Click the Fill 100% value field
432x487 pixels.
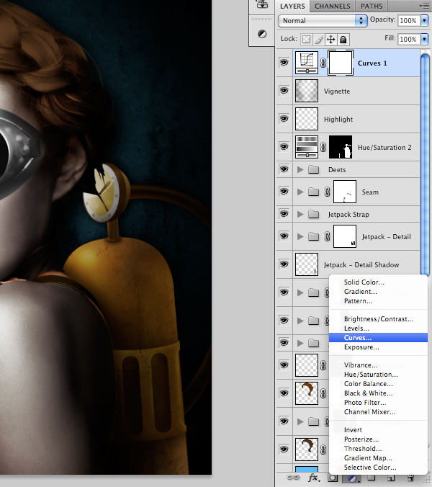tap(408, 39)
